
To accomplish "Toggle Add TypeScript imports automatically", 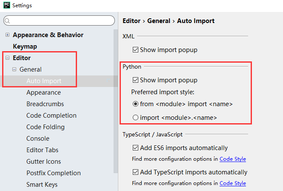I will tap(136, 173).
